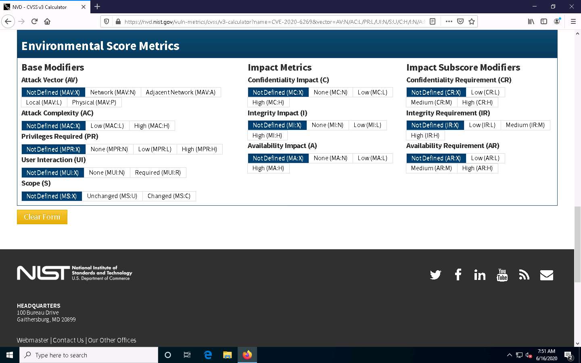Image resolution: width=581 pixels, height=363 pixels.
Task: Click the page vertical scrollbar thumb
Action: tap(577, 244)
